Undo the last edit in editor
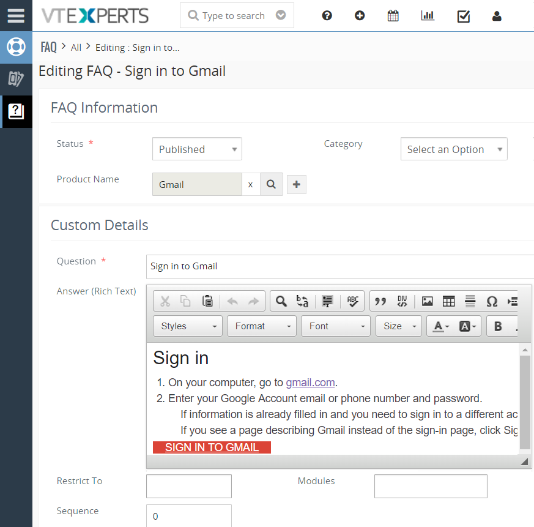This screenshot has height=527, width=534. pyautogui.click(x=232, y=301)
